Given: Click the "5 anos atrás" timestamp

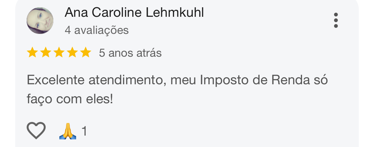Looking at the screenshot, I should (x=130, y=53).
